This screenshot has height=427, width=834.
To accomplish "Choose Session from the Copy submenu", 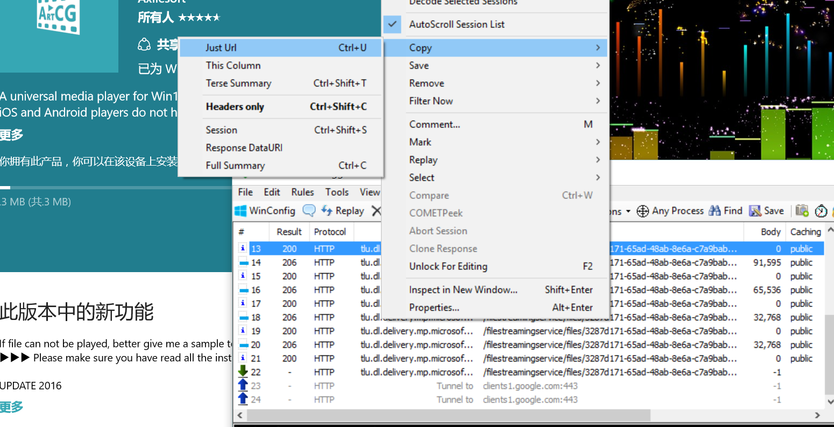I will click(280, 130).
